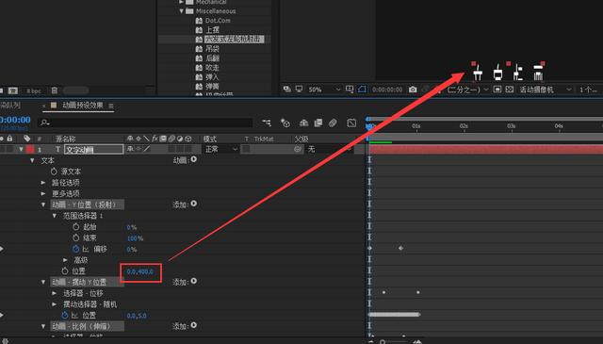Open the Dot.Com animation preset
Viewport: 603px width, 344px height.
218,21
